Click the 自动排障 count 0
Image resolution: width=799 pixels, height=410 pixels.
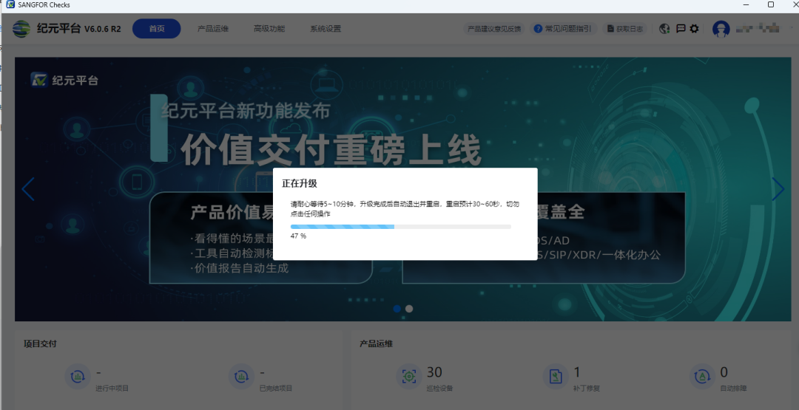point(724,372)
